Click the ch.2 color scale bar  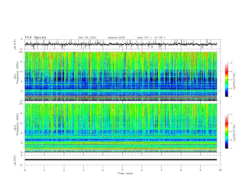coord(227,131)
